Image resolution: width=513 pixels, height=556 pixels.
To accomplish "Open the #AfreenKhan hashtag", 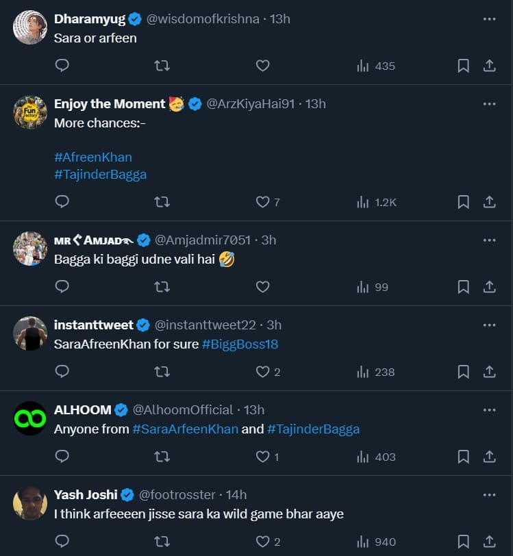I will [x=93, y=157].
